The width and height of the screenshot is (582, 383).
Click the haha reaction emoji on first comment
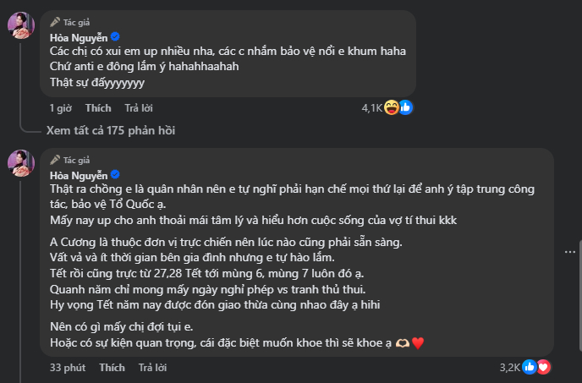pos(393,107)
